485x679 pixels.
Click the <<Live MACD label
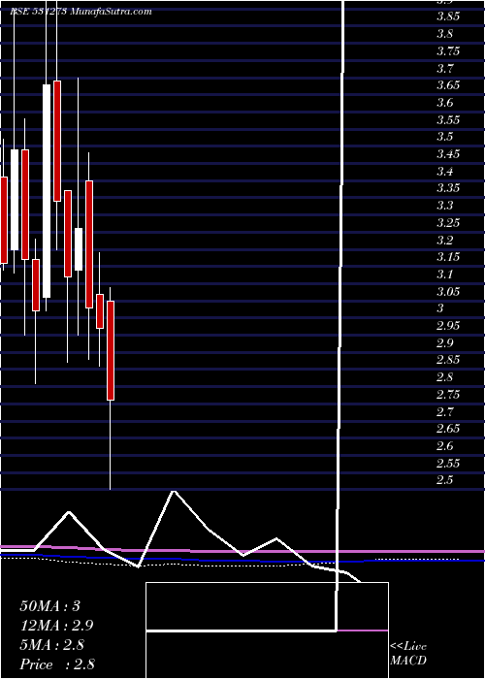[408, 654]
